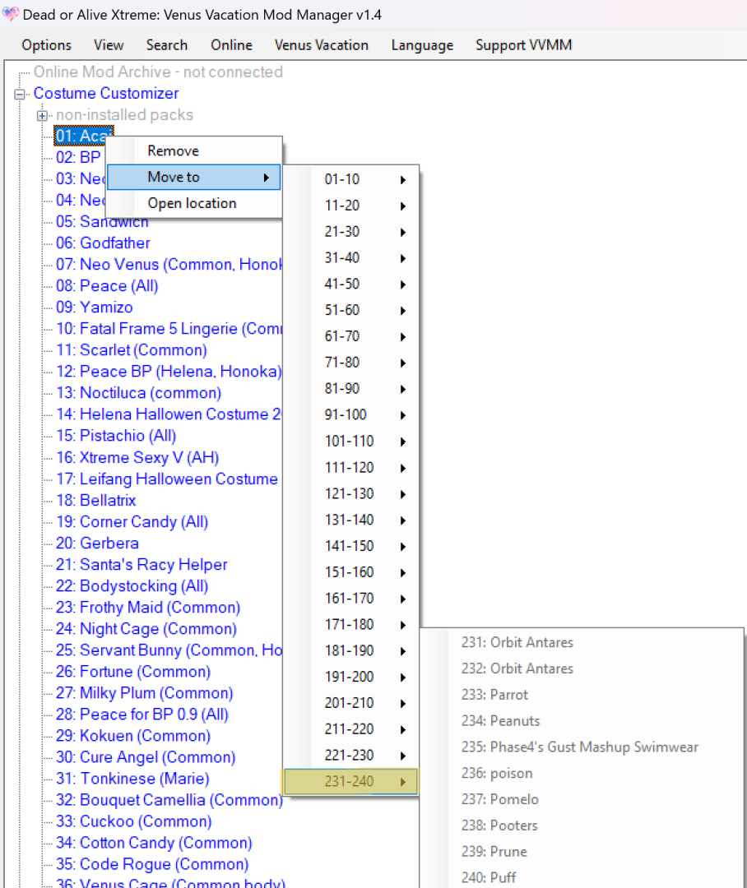Select Move to in the context menu
The height and width of the screenshot is (888, 747).
(194, 178)
